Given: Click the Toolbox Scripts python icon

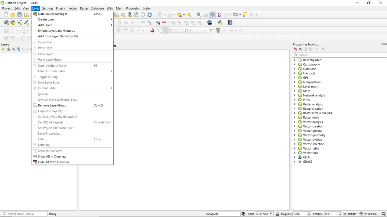Looking at the screenshot, I should click(300, 49).
